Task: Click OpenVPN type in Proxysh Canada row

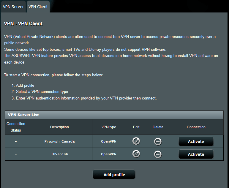Action: coord(109,141)
